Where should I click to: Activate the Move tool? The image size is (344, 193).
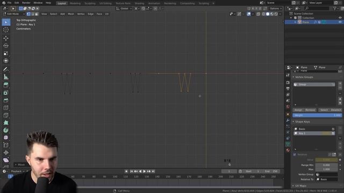[x=6, y=38]
